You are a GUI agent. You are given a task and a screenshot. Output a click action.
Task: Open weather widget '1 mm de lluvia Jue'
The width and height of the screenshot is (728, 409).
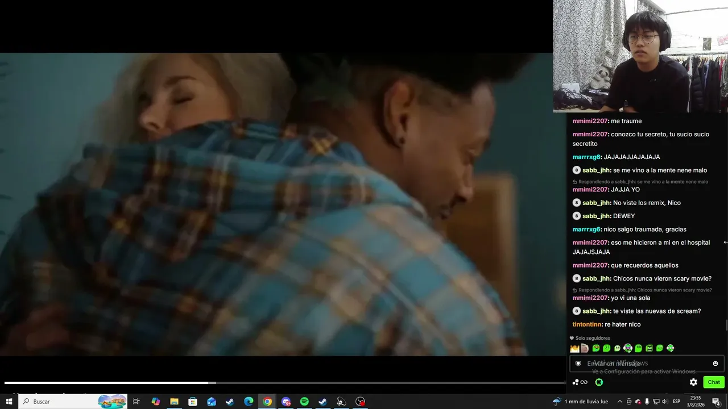581,402
